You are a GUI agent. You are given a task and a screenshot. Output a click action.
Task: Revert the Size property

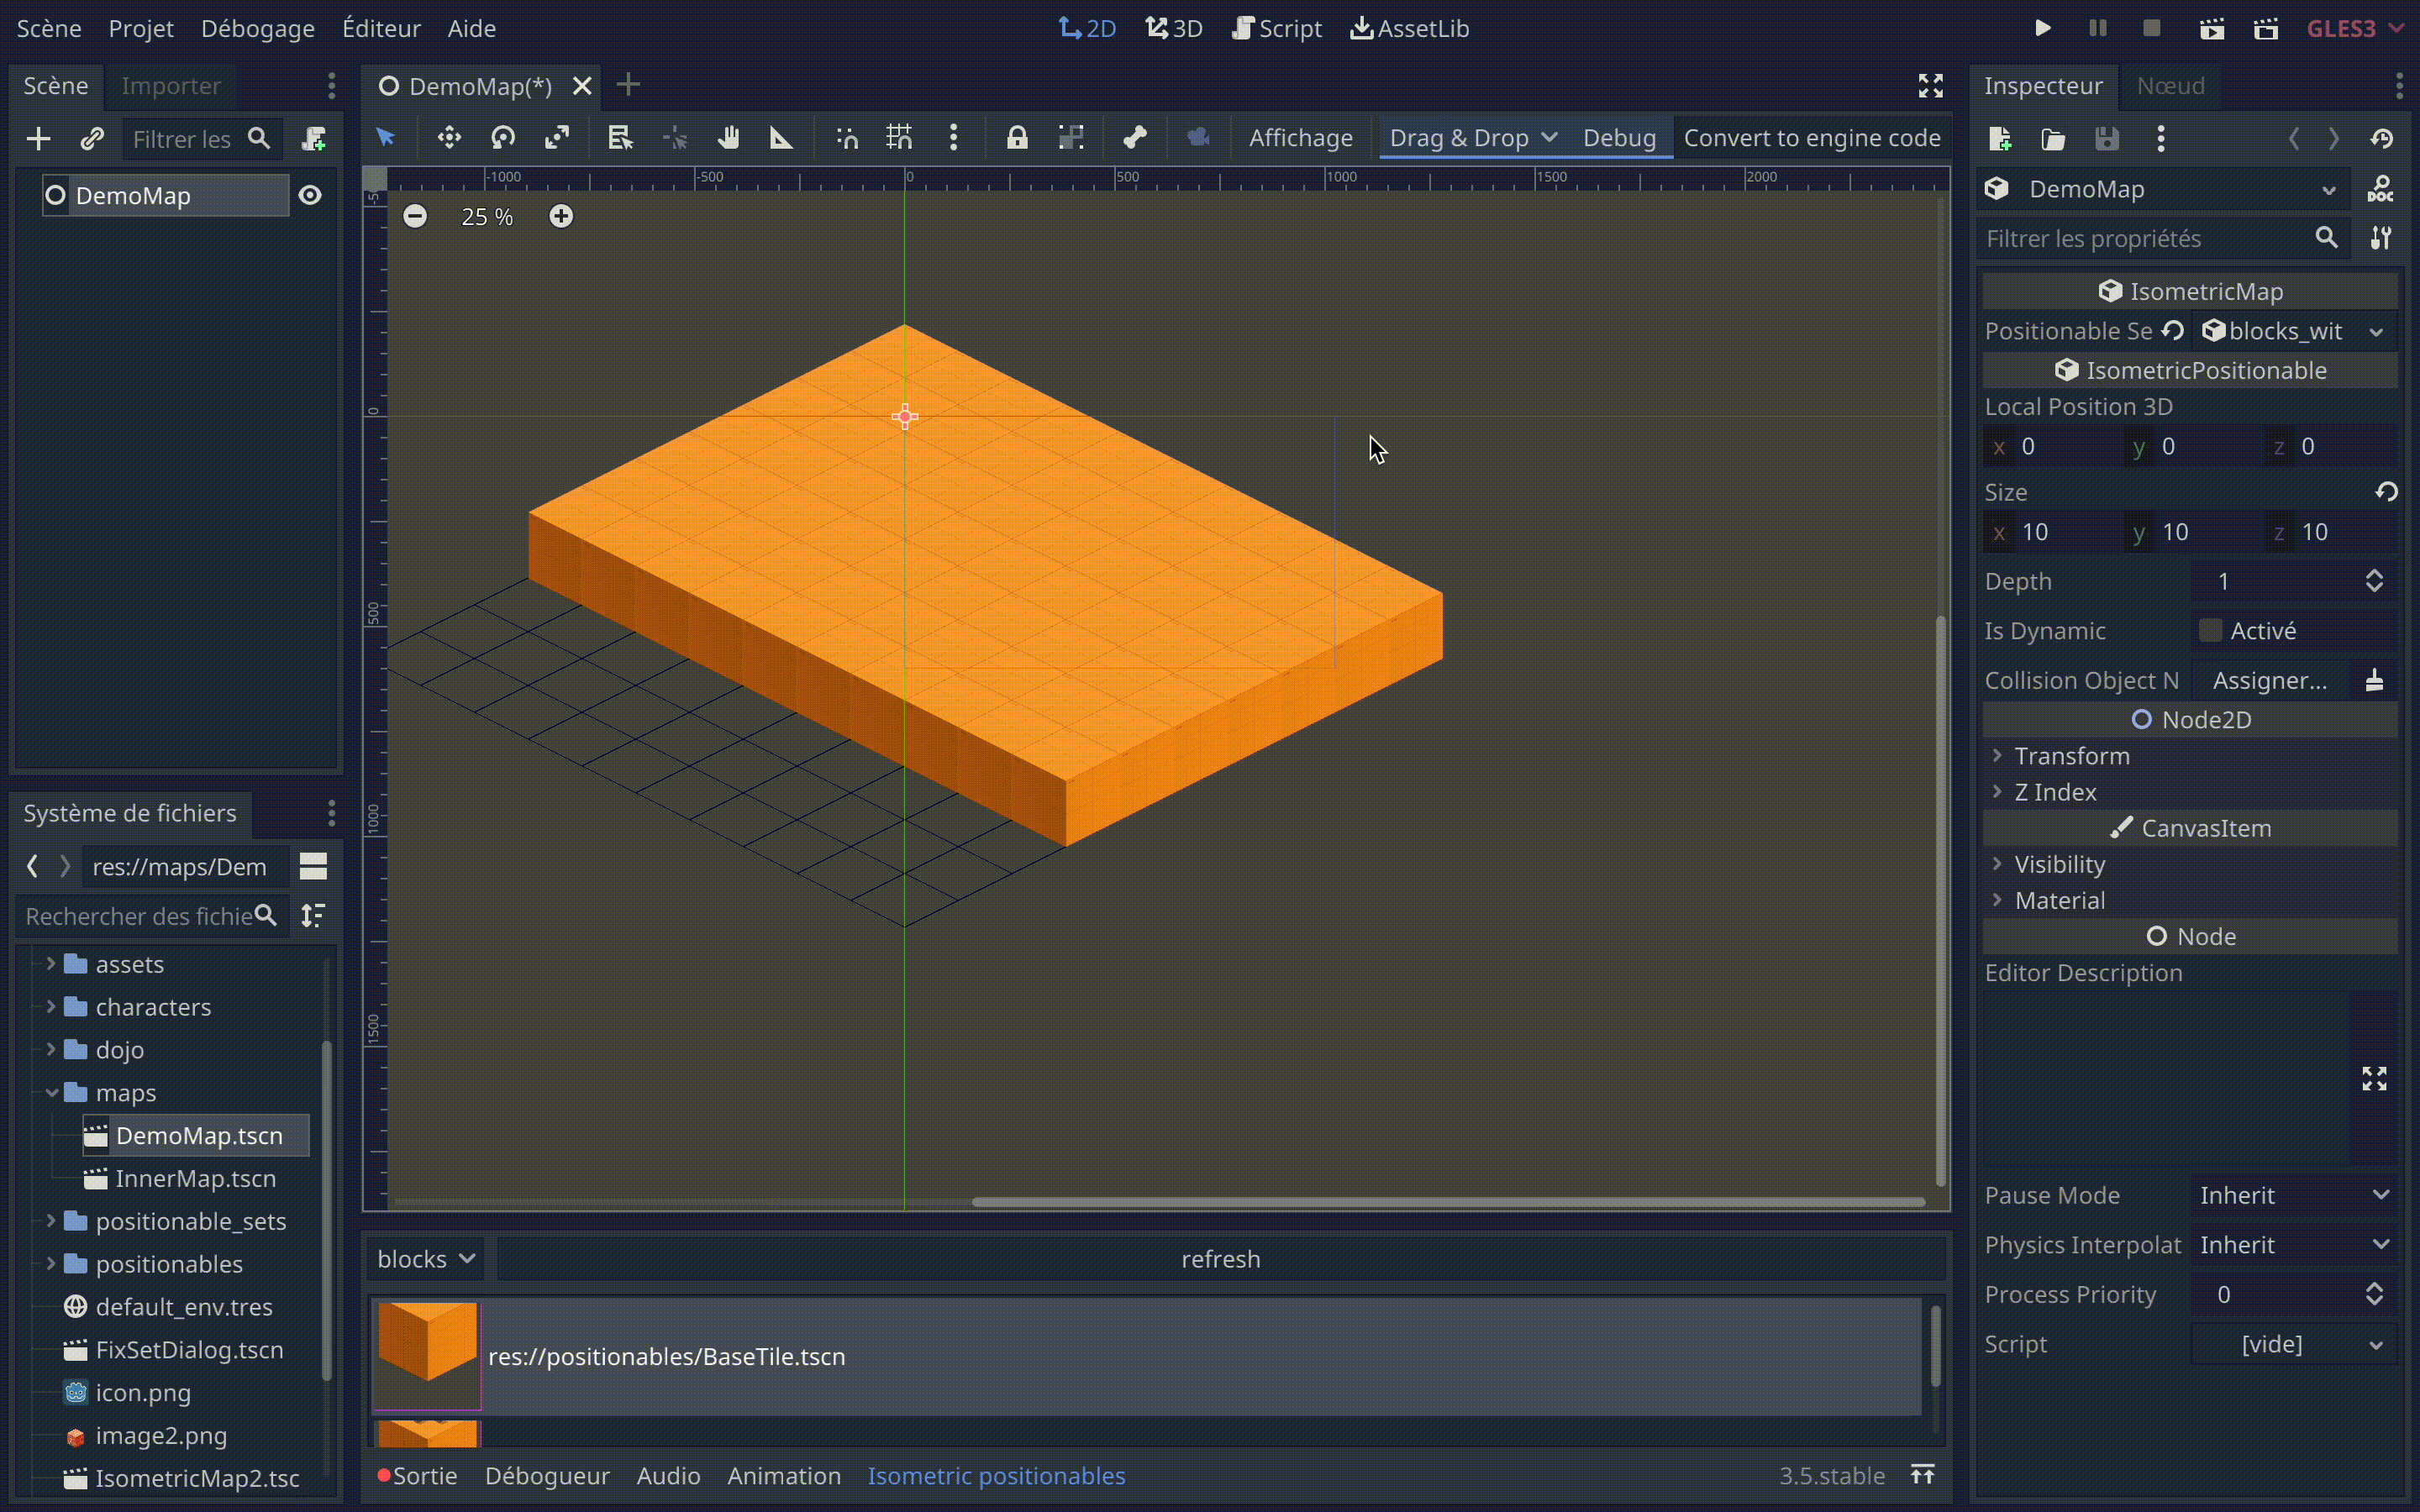tap(2387, 491)
